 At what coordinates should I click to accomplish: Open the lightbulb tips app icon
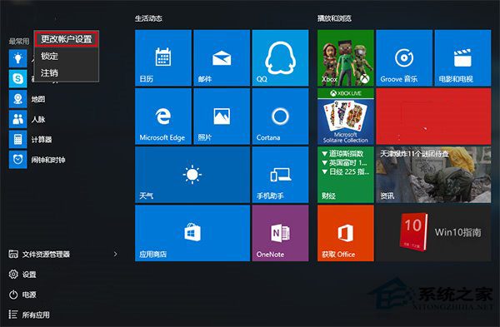coord(17,58)
